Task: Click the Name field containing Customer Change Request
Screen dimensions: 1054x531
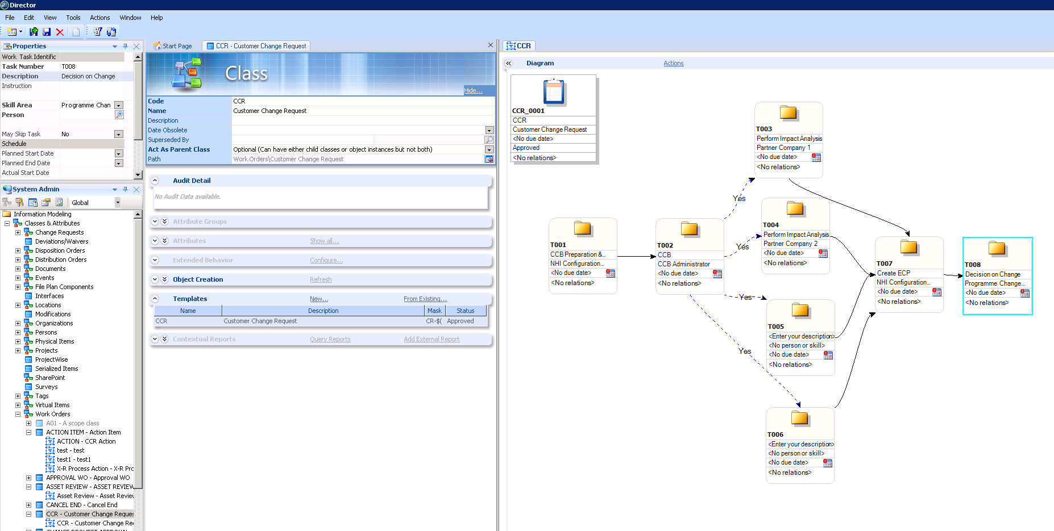Action: tap(358, 111)
